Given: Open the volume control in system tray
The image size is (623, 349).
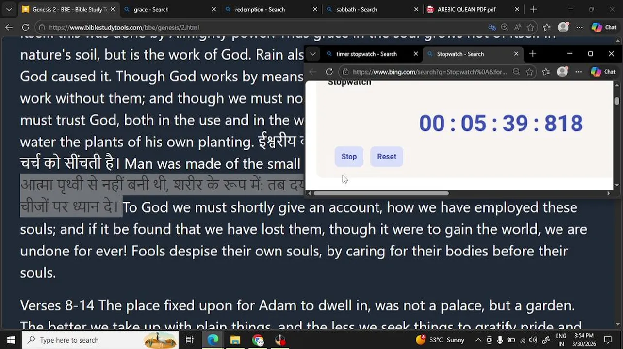Looking at the screenshot, I should pos(533,340).
